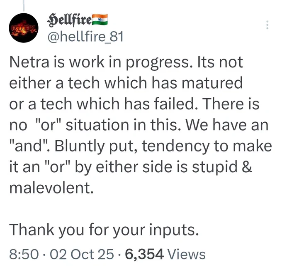Open the @hellfire_81 handle link

85,37
